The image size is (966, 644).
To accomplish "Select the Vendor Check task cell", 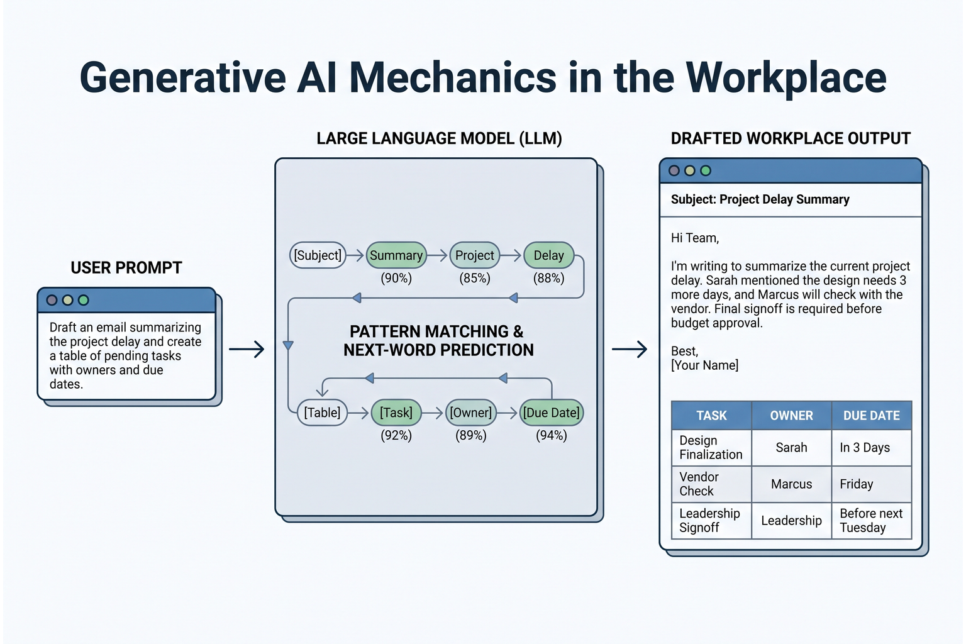I will (x=711, y=484).
